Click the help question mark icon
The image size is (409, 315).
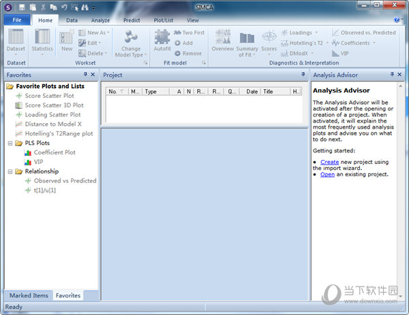coord(397,20)
